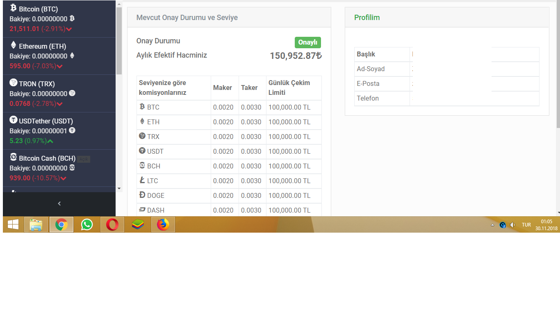The width and height of the screenshot is (560, 314).
Task: Switch to Chrome in taskbar
Action: [x=61, y=224]
